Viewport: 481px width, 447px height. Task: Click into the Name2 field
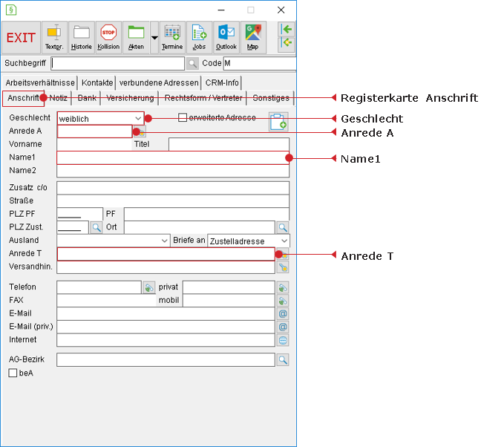point(173,171)
